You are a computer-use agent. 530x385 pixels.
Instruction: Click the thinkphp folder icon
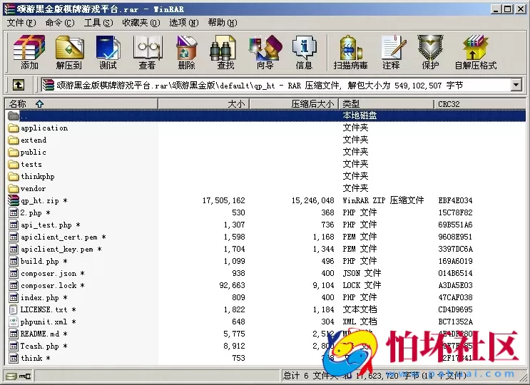tap(13, 177)
